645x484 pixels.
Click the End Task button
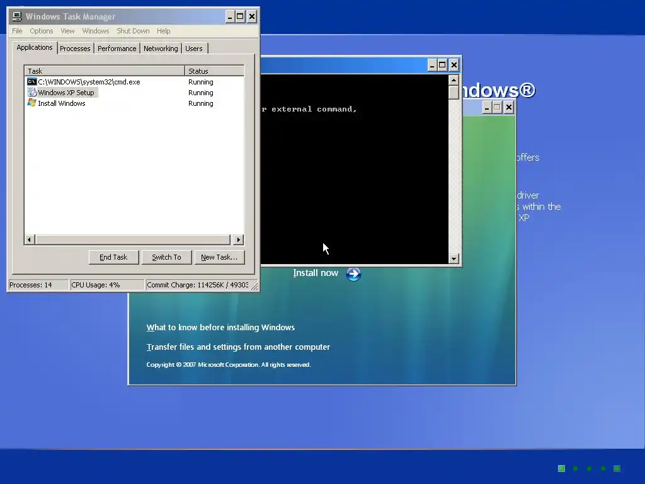pos(113,257)
